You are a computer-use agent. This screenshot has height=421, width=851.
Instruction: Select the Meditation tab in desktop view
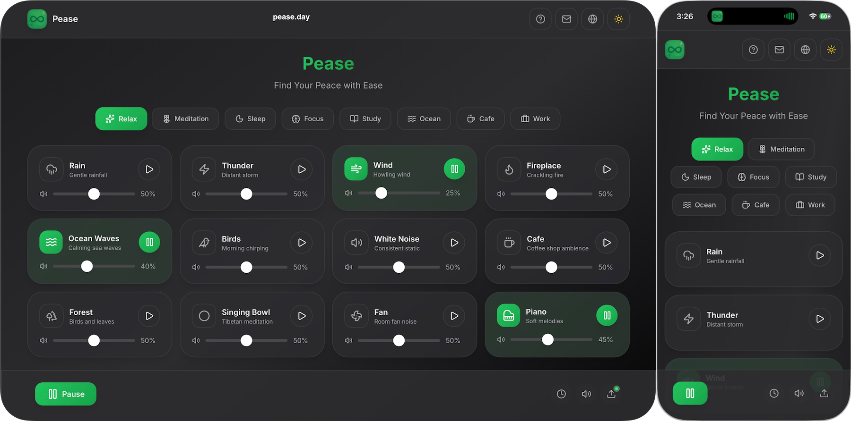coord(185,119)
